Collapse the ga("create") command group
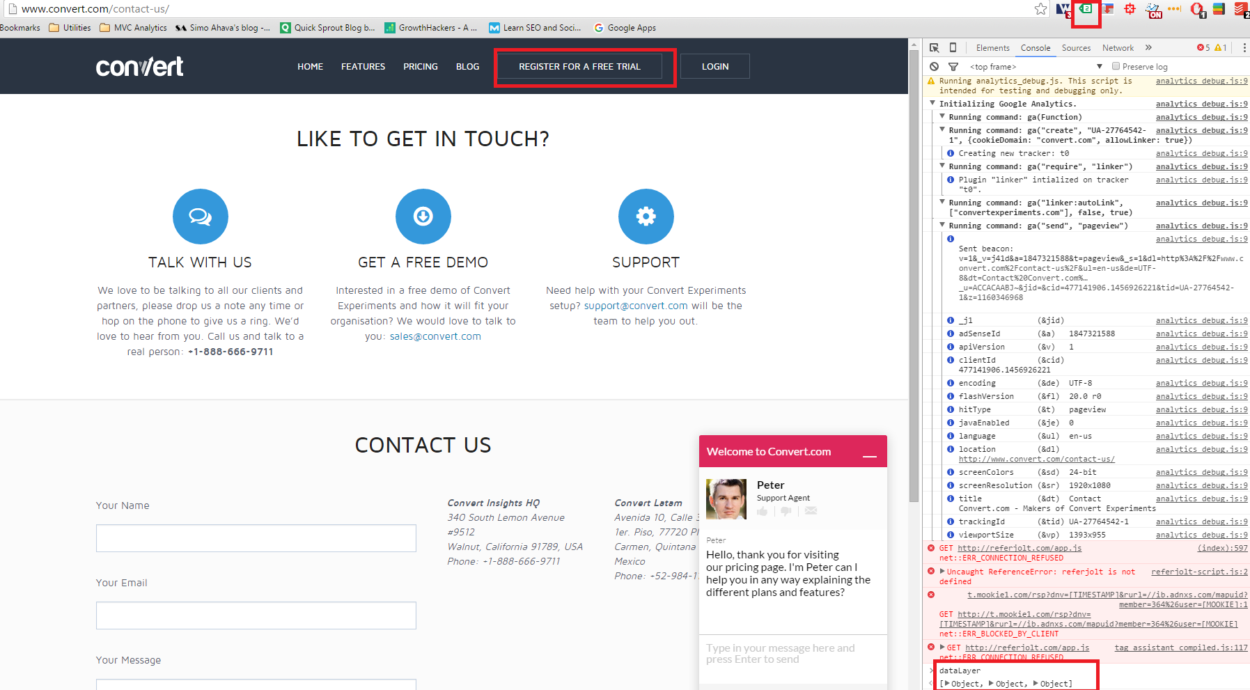The width and height of the screenshot is (1250, 690). [942, 130]
